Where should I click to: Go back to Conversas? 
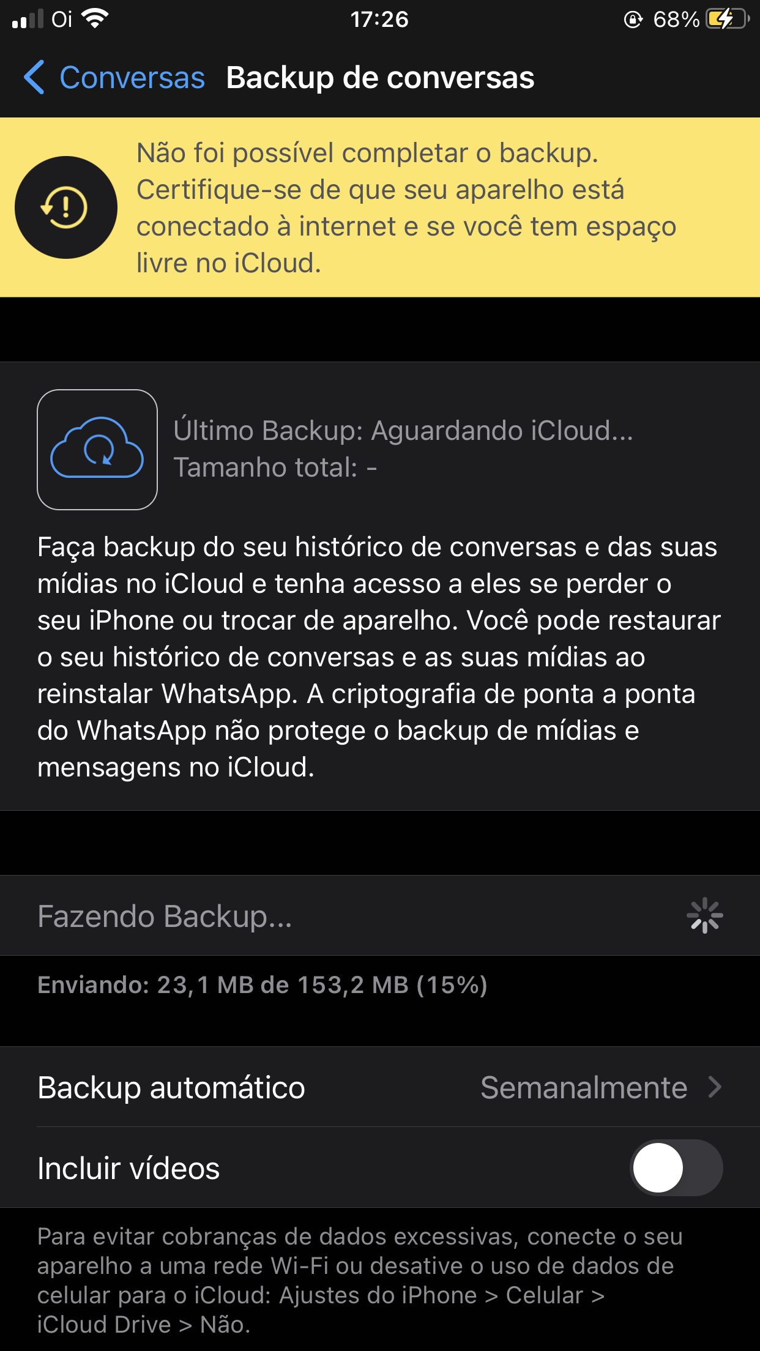132,78
